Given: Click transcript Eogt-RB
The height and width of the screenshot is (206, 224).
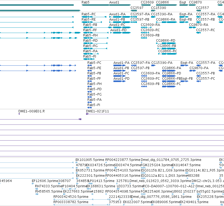Looking at the screenshot, I should click(186, 20).
